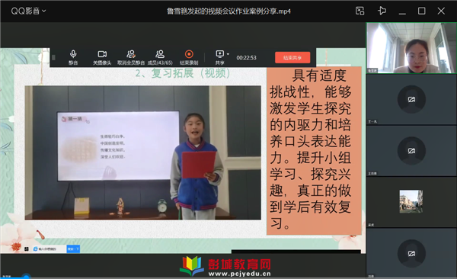Click the taskbar search input field
Viewport: 457px width, 279px height.
(50, 249)
